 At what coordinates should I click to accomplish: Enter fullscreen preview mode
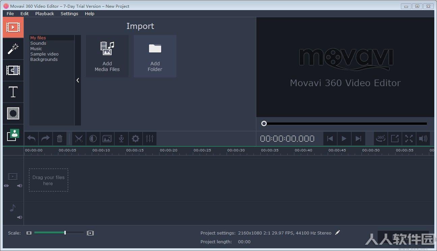[409, 139]
